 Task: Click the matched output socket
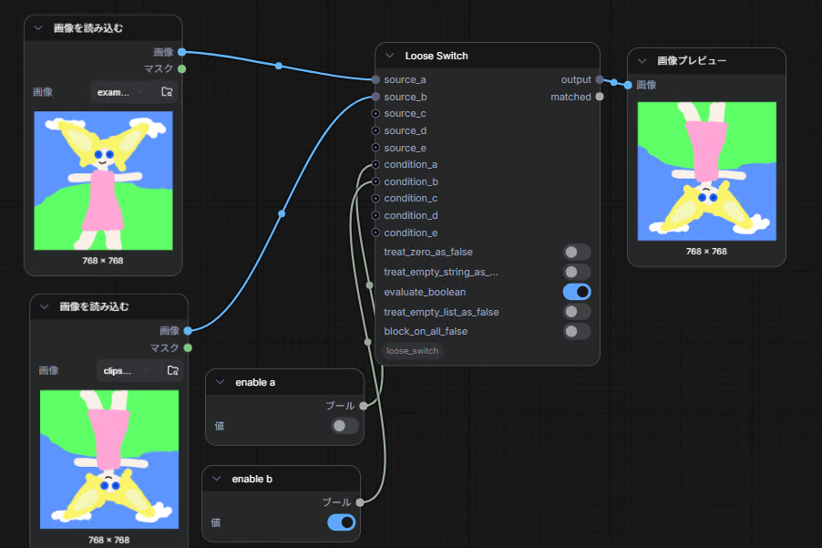tap(600, 97)
